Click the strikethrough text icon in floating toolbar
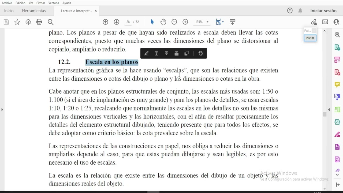The image size is (343, 193). click(166, 53)
